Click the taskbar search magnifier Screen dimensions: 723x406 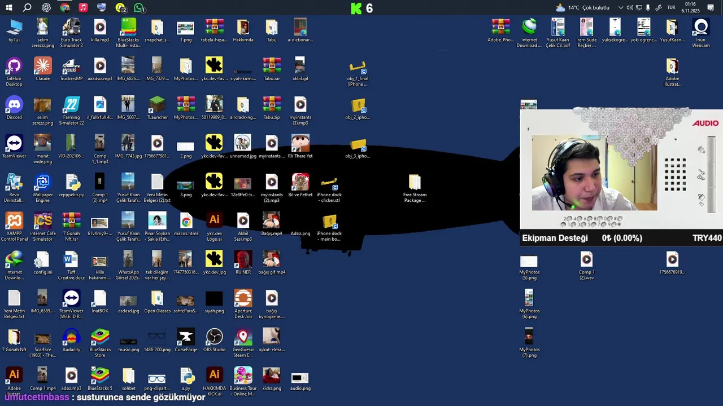27,8
